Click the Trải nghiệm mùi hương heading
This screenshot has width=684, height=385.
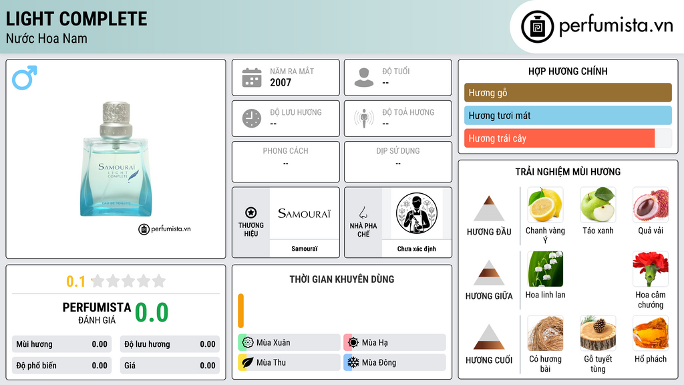[568, 172]
